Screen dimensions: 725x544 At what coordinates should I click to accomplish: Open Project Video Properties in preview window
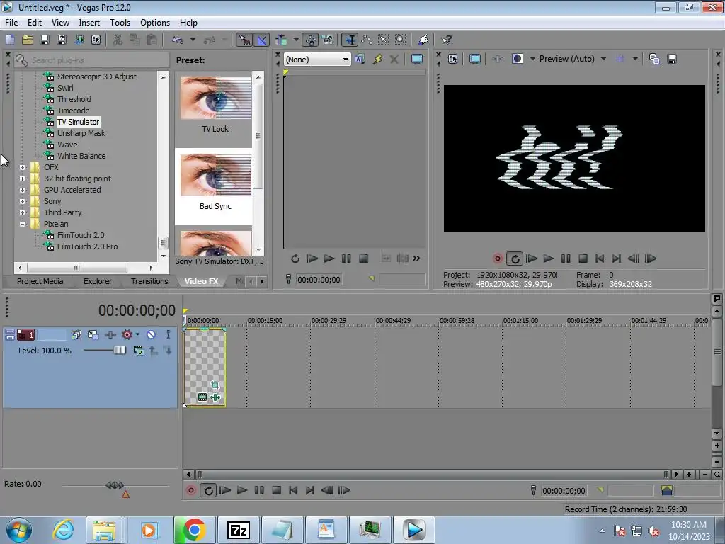tap(452, 59)
